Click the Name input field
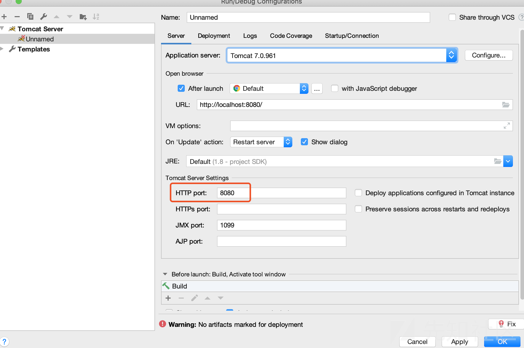 [308, 17]
